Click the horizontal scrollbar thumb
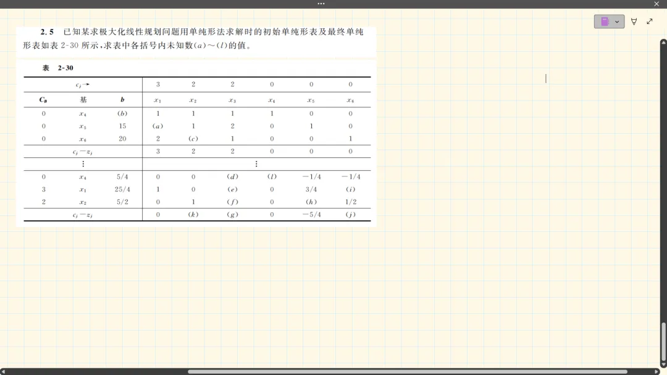This screenshot has height=375, width=667. coord(408,371)
